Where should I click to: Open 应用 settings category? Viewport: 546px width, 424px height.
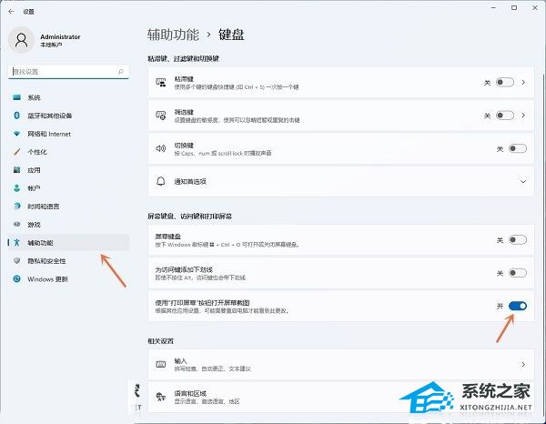click(34, 170)
